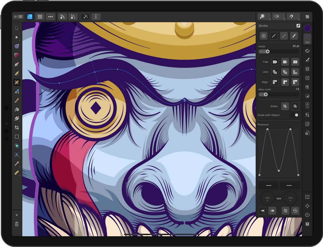Toggle the pressure link chain icon
The height and width of the screenshot is (247, 323).
coord(279,198)
